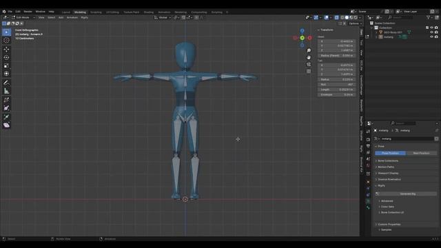Viewport: 441px width, 248px height.
Task: Select the Cursor tool
Action: pyautogui.click(x=6, y=41)
